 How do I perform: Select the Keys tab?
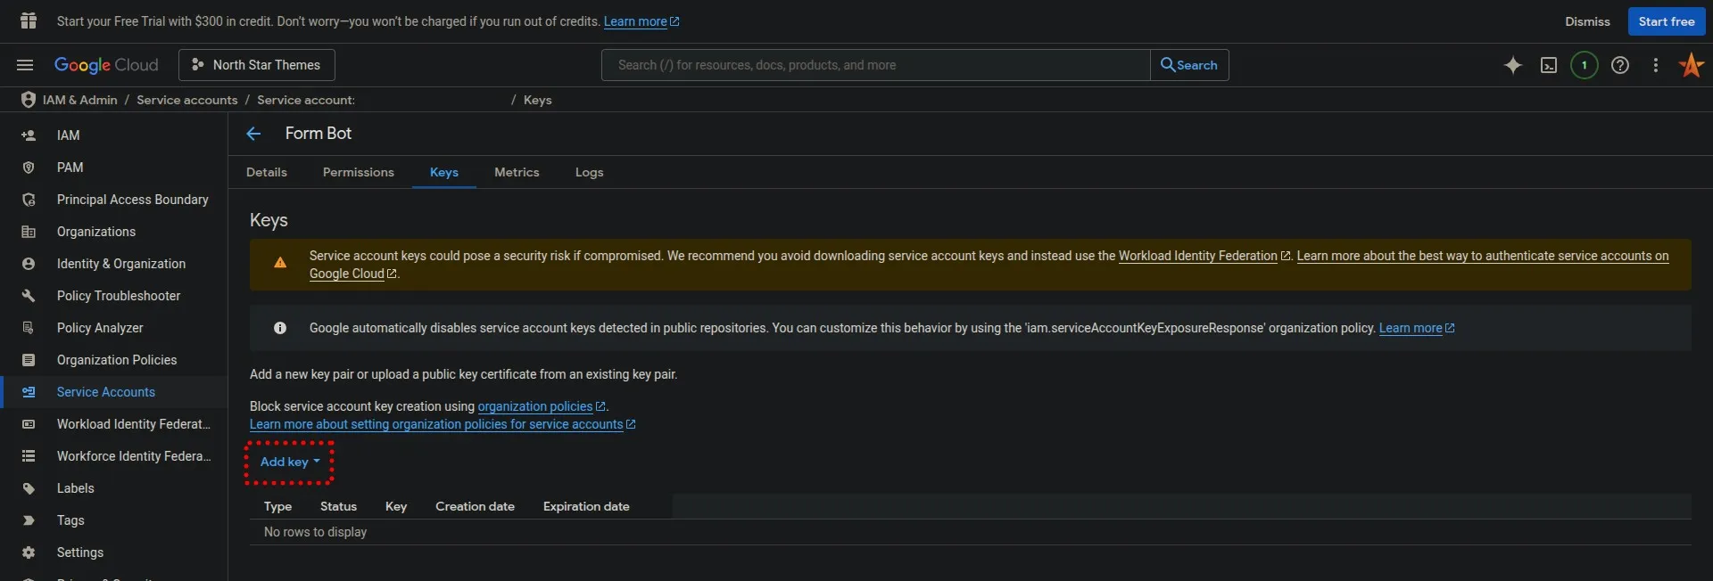click(444, 172)
